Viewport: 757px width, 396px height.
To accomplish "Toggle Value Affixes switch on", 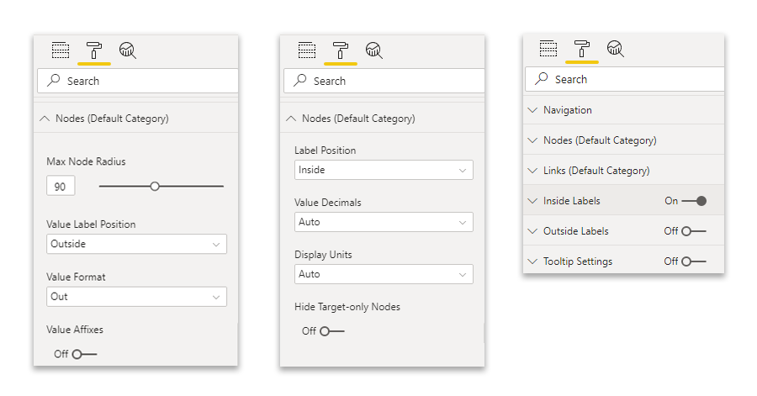I will pyautogui.click(x=84, y=354).
